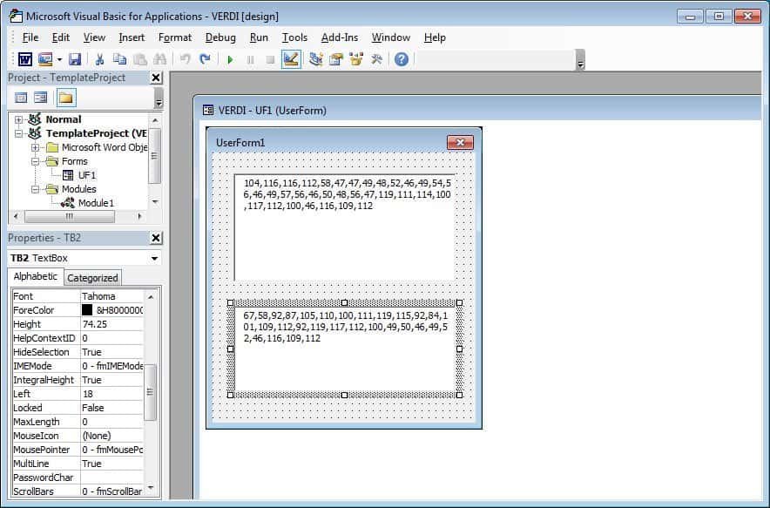
Task: Open toolbar options dropdown at toolbar end
Action: coord(580,60)
